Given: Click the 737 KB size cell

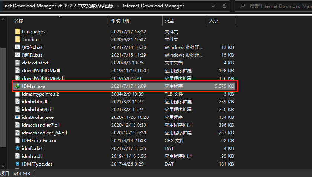Looking at the screenshot, I should tap(226, 133).
